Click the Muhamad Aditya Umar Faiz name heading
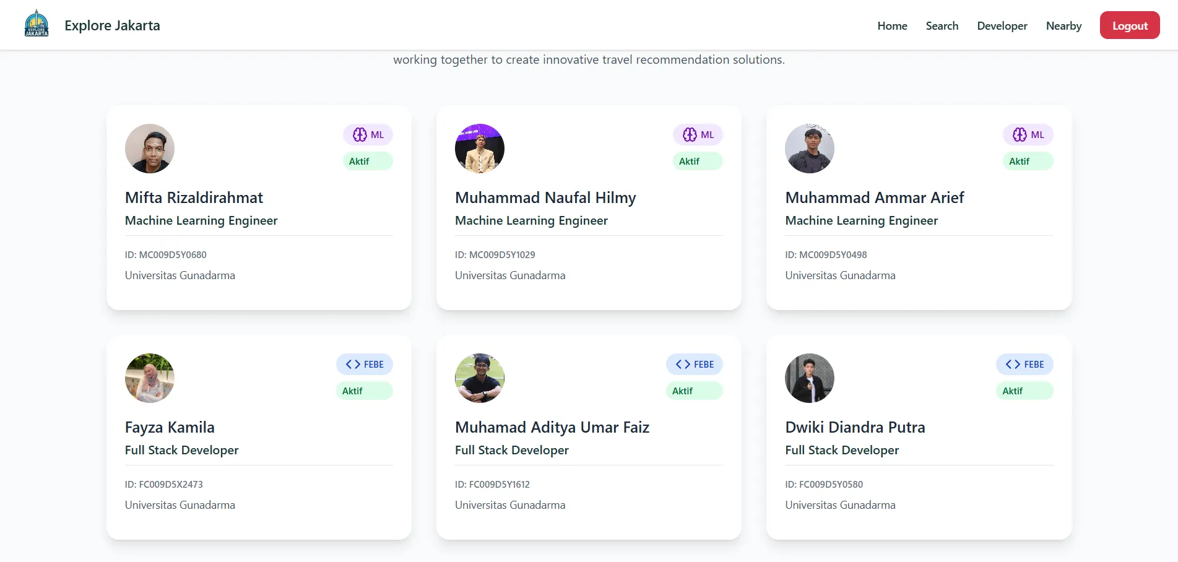The height and width of the screenshot is (562, 1178). tap(552, 428)
